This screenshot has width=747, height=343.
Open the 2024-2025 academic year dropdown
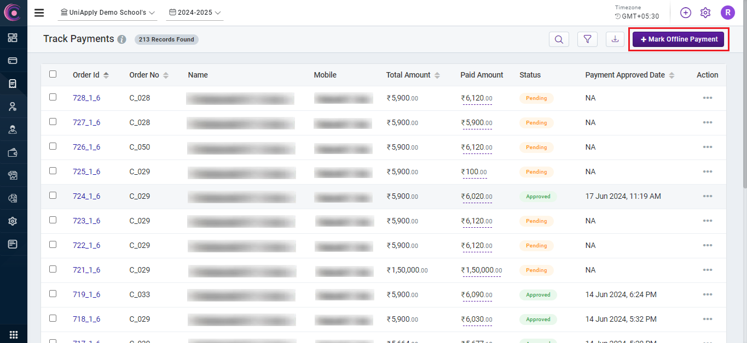[x=195, y=13]
